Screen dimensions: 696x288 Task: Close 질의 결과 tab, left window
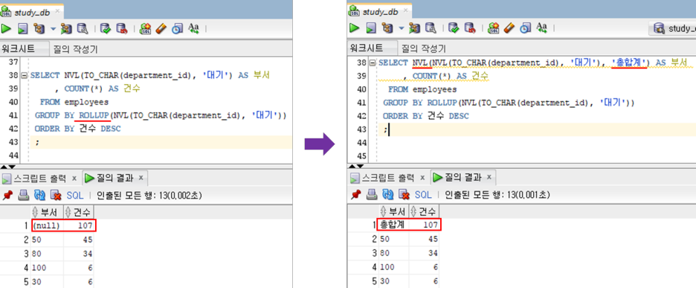pyautogui.click(x=141, y=178)
